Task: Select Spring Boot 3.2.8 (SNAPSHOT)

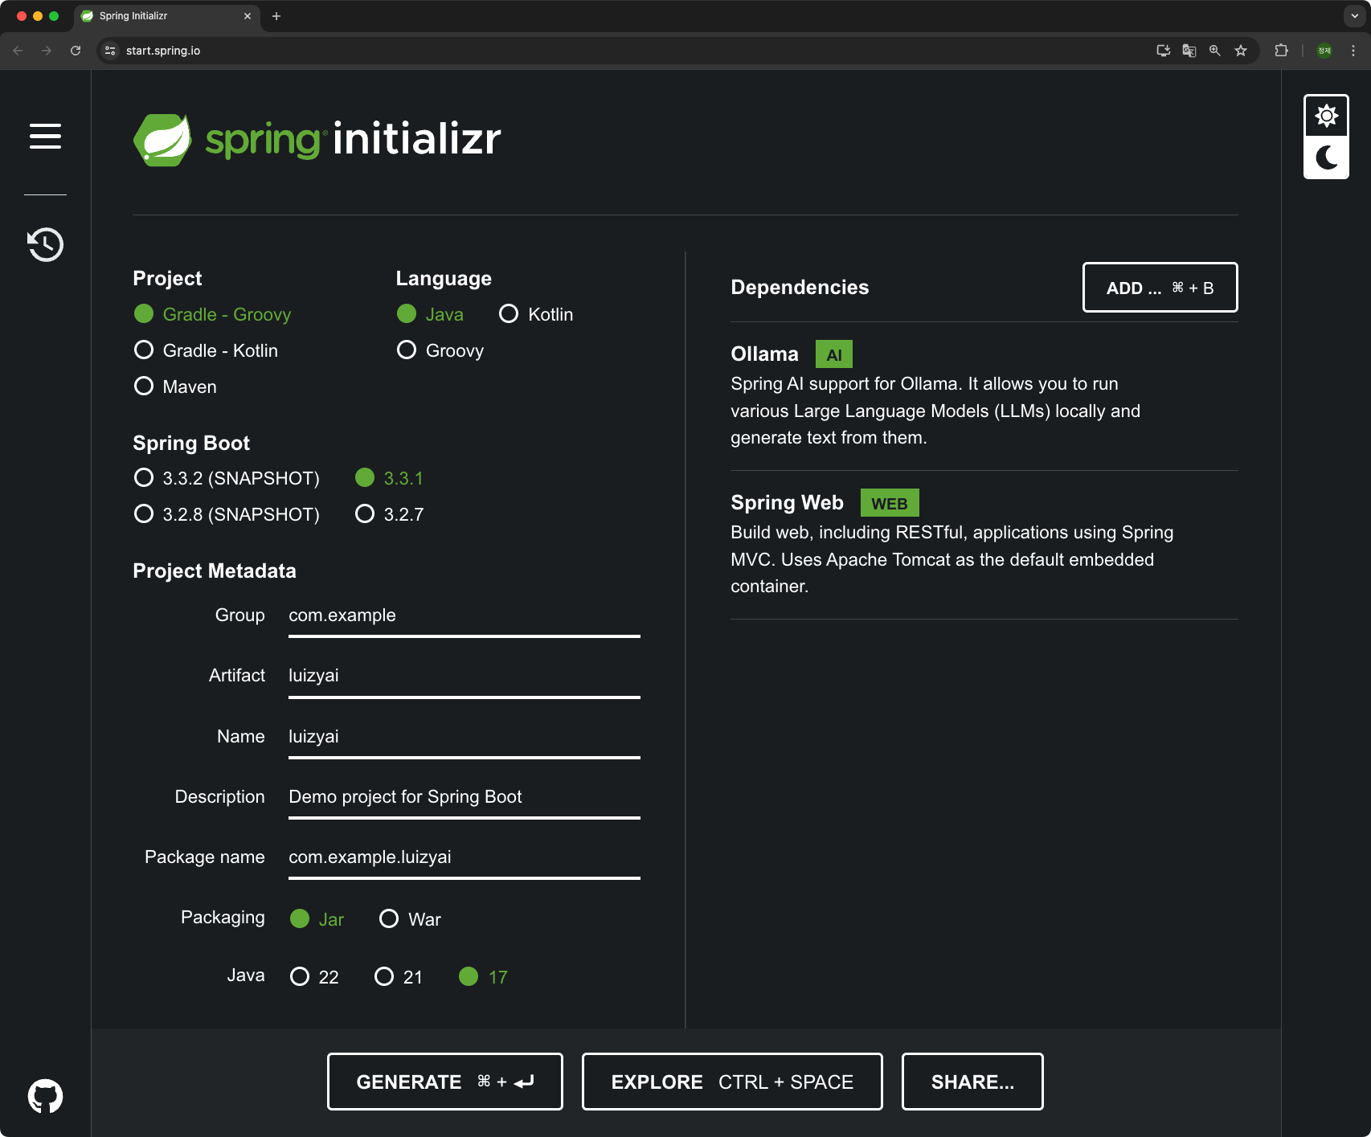Action: coord(227,514)
